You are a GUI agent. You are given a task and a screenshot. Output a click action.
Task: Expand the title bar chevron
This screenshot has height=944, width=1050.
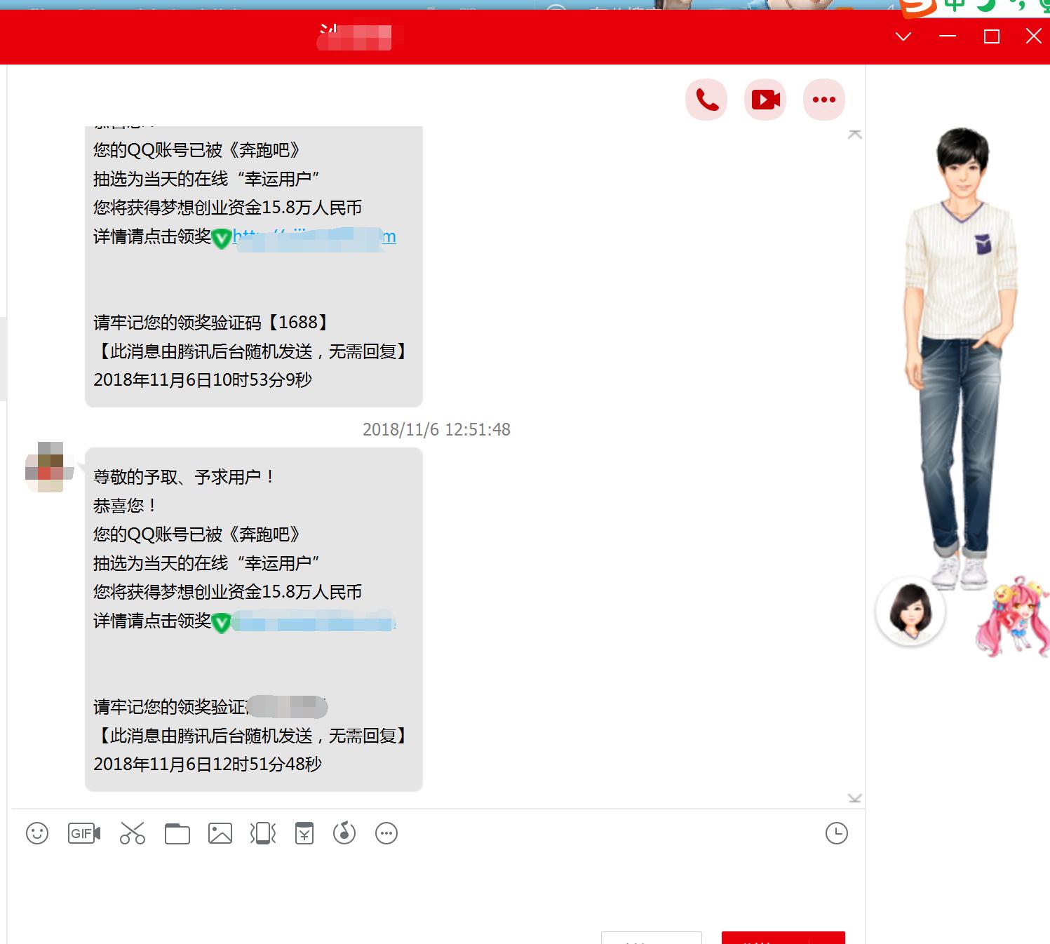pos(904,36)
